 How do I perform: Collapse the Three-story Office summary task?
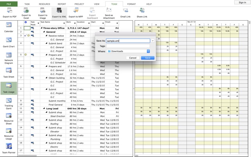coord(41,28)
